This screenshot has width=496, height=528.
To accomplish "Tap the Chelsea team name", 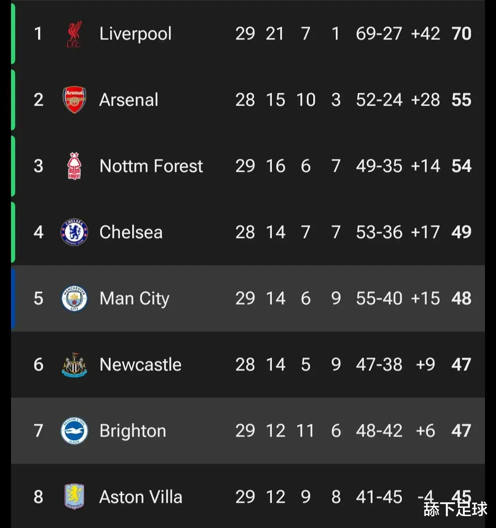I will [x=131, y=232].
